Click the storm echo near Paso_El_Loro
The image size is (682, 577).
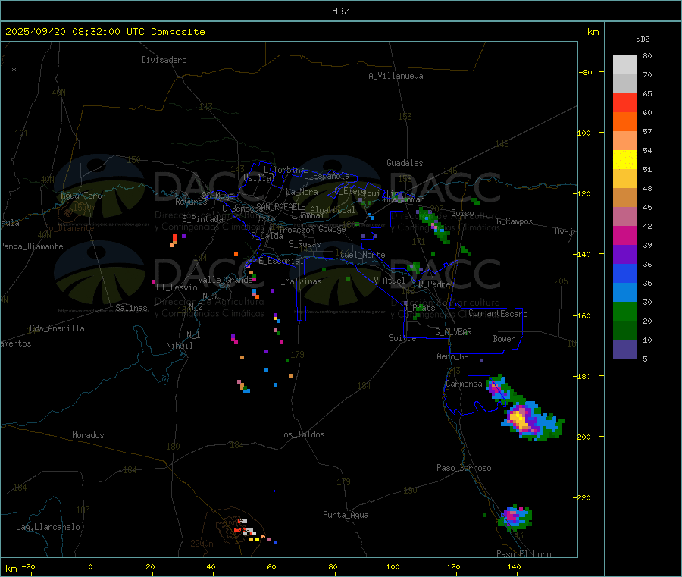point(515,517)
